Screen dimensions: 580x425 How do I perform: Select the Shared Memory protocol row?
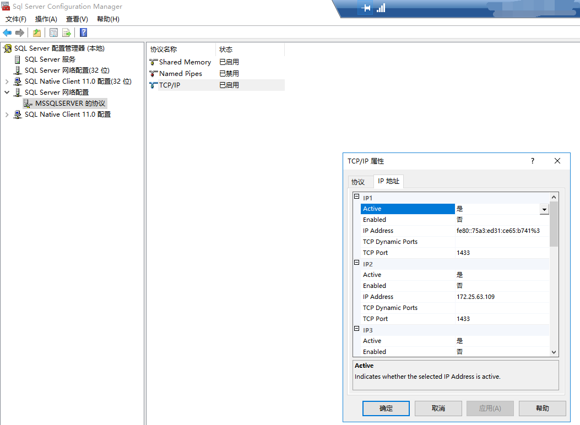(x=216, y=62)
